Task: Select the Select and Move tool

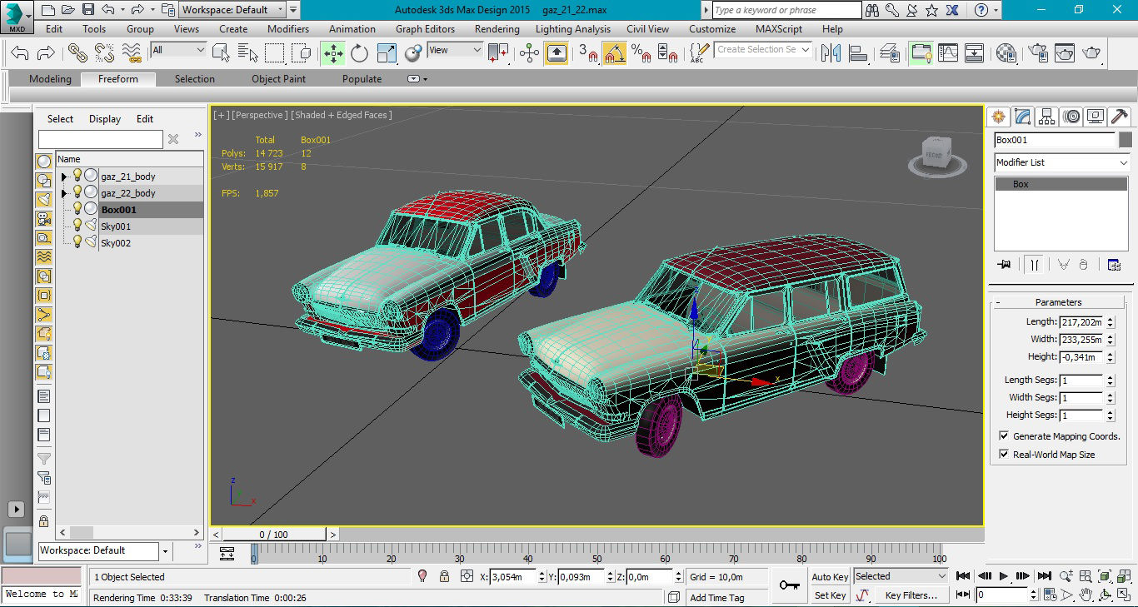Action: [x=333, y=53]
